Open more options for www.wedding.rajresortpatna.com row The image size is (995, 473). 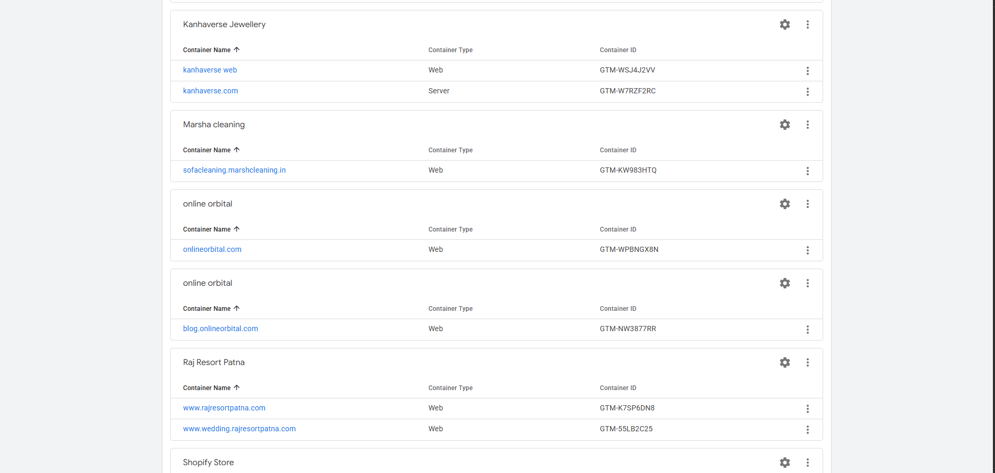tap(807, 430)
